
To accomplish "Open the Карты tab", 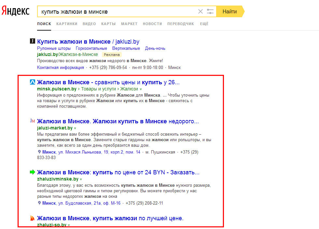I will click(108, 24).
